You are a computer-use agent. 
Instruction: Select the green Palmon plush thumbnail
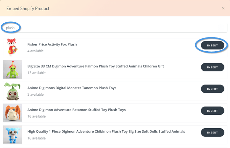coord(12,69)
